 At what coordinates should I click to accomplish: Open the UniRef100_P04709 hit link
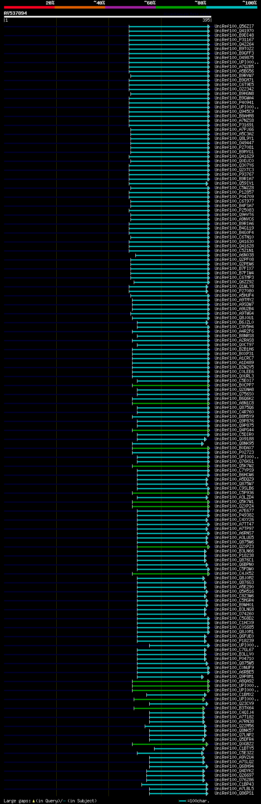pyautogui.click(x=234, y=197)
